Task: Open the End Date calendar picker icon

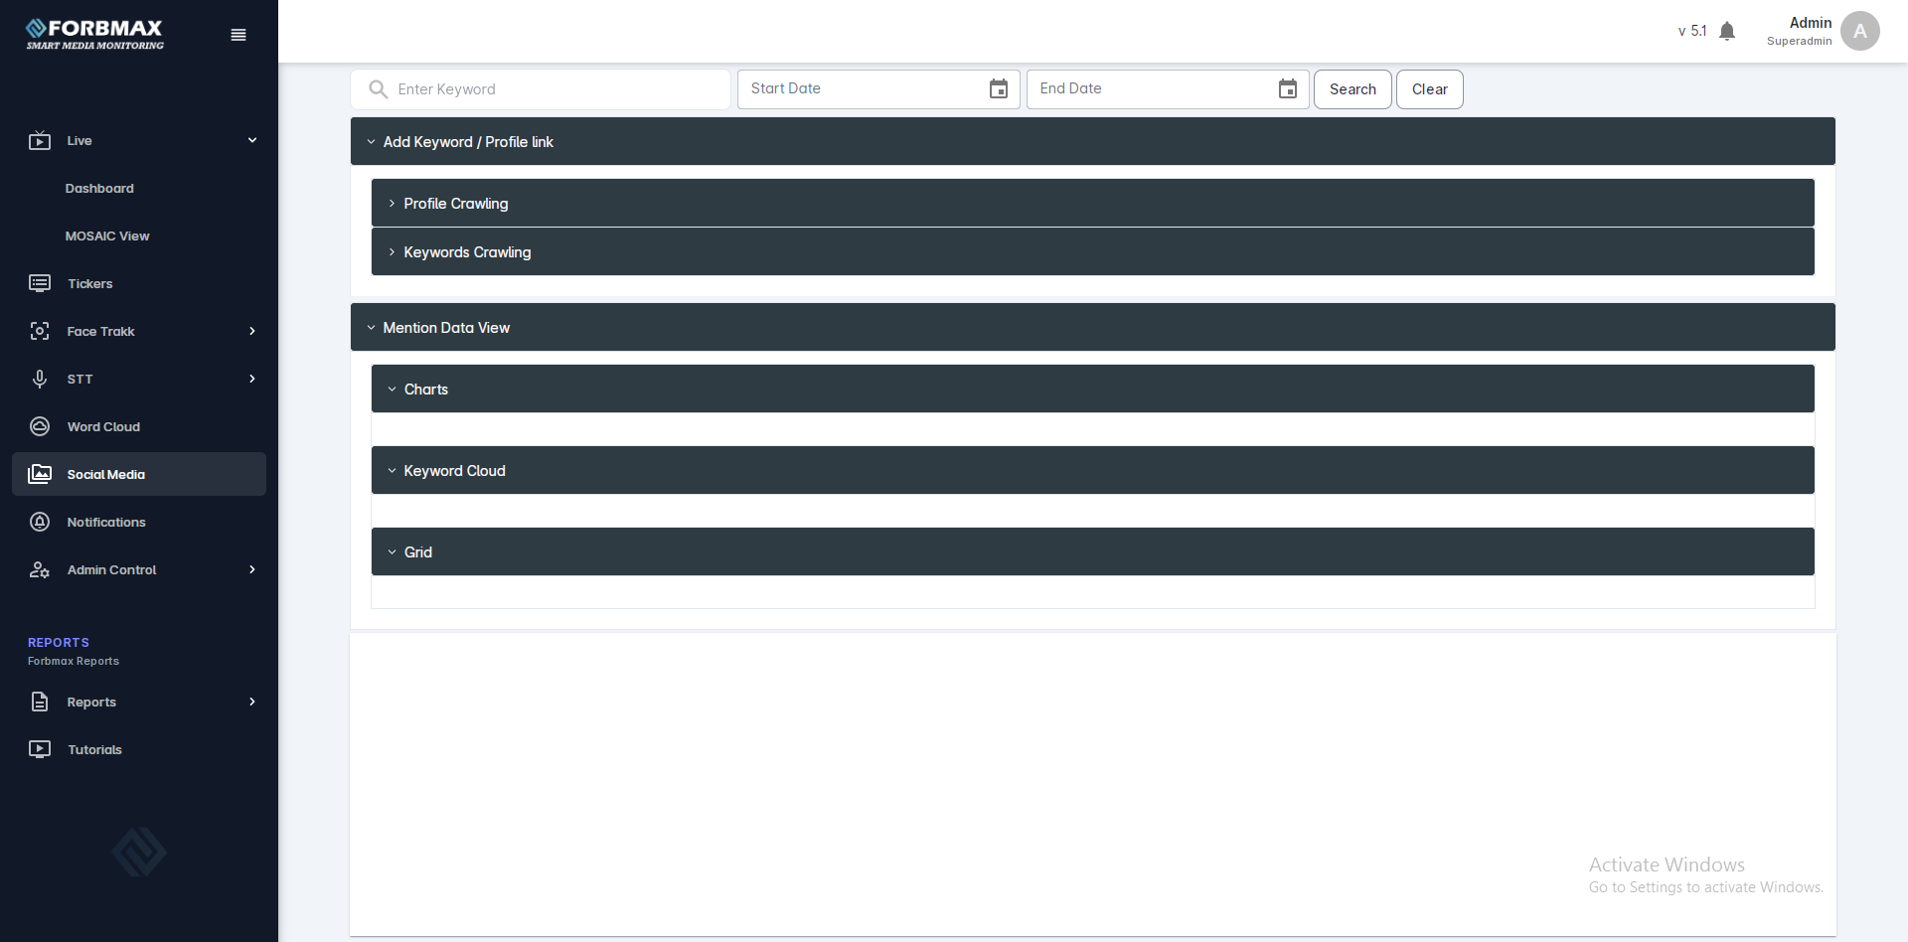Action: coord(1288,89)
